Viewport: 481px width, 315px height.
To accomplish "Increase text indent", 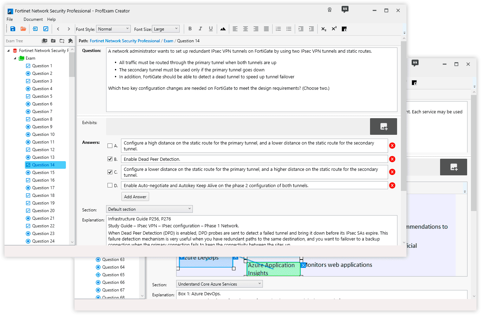I will pos(301,29).
